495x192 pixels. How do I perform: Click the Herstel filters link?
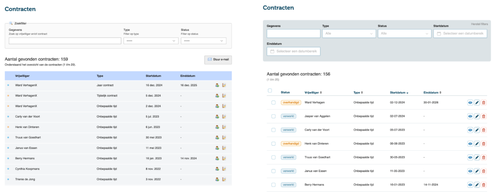(479, 24)
